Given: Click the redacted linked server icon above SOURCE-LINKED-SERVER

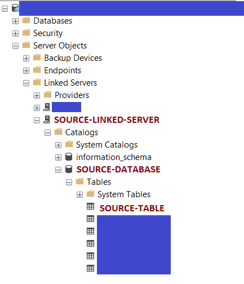Looking at the screenshot, I should click(47, 107).
